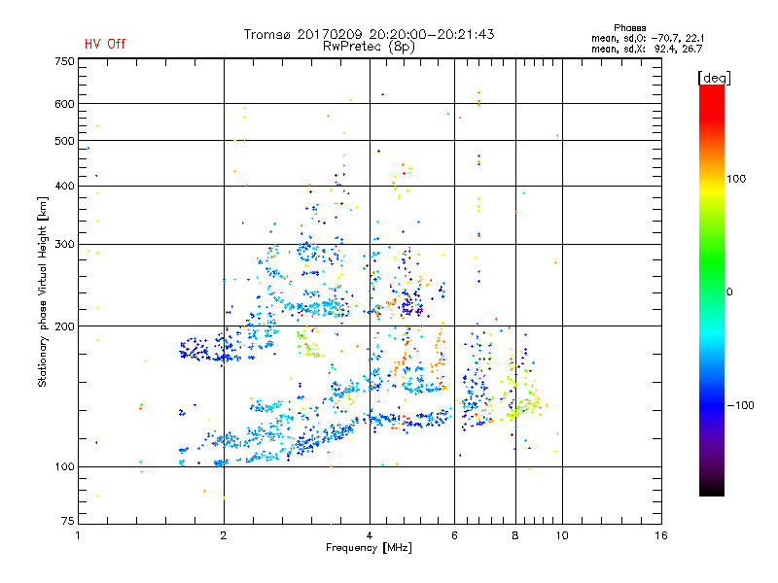The width and height of the screenshot is (778, 583).
Task: Click the y-axis tick label '600'
Action: click(64, 104)
